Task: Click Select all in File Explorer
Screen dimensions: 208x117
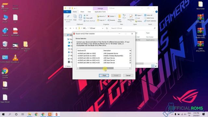Action: [x=148, y=15]
